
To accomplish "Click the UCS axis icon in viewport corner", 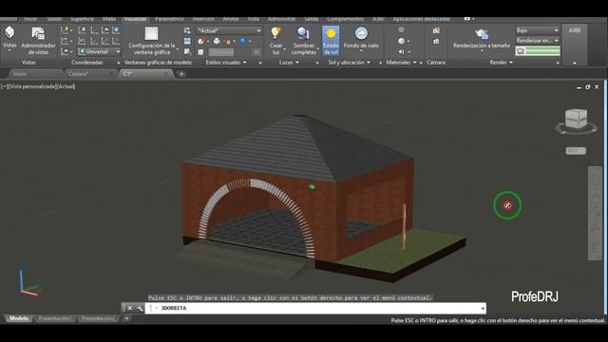I will point(28,279).
